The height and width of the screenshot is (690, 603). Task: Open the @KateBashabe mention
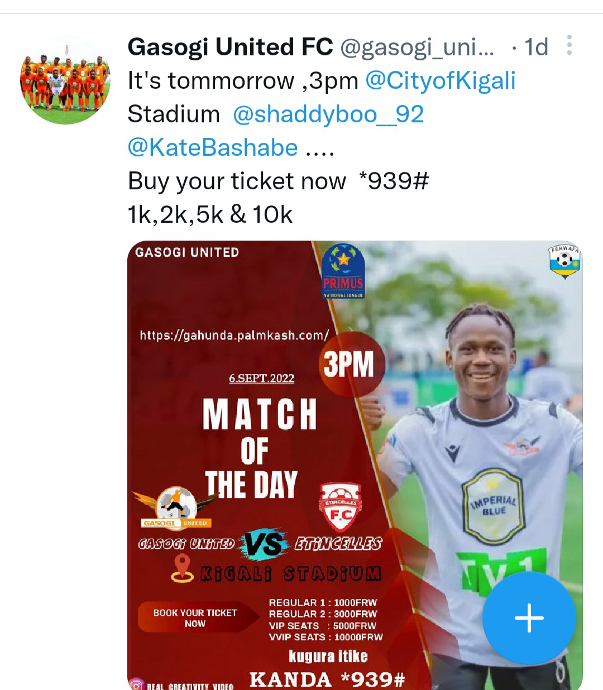click(x=213, y=147)
